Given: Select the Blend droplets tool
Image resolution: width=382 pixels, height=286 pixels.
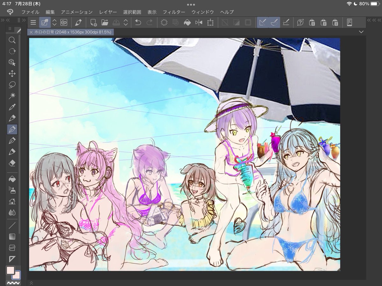Looking at the screenshot, I should click(x=12, y=212).
